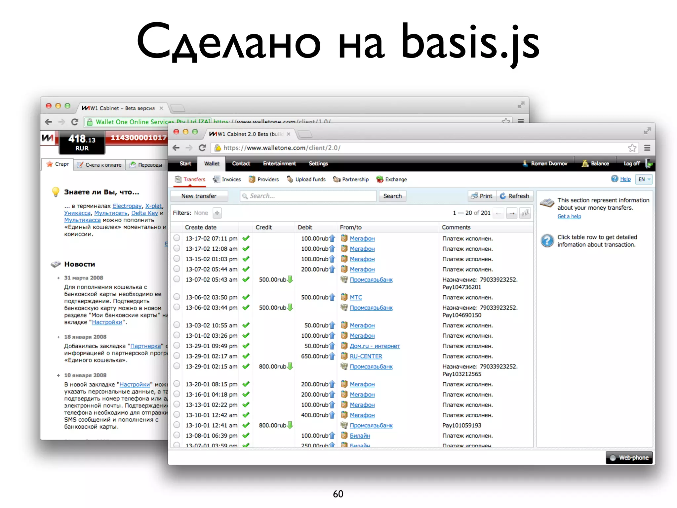Go to previous page of transfers
This screenshot has height=508, width=677.
click(x=498, y=213)
